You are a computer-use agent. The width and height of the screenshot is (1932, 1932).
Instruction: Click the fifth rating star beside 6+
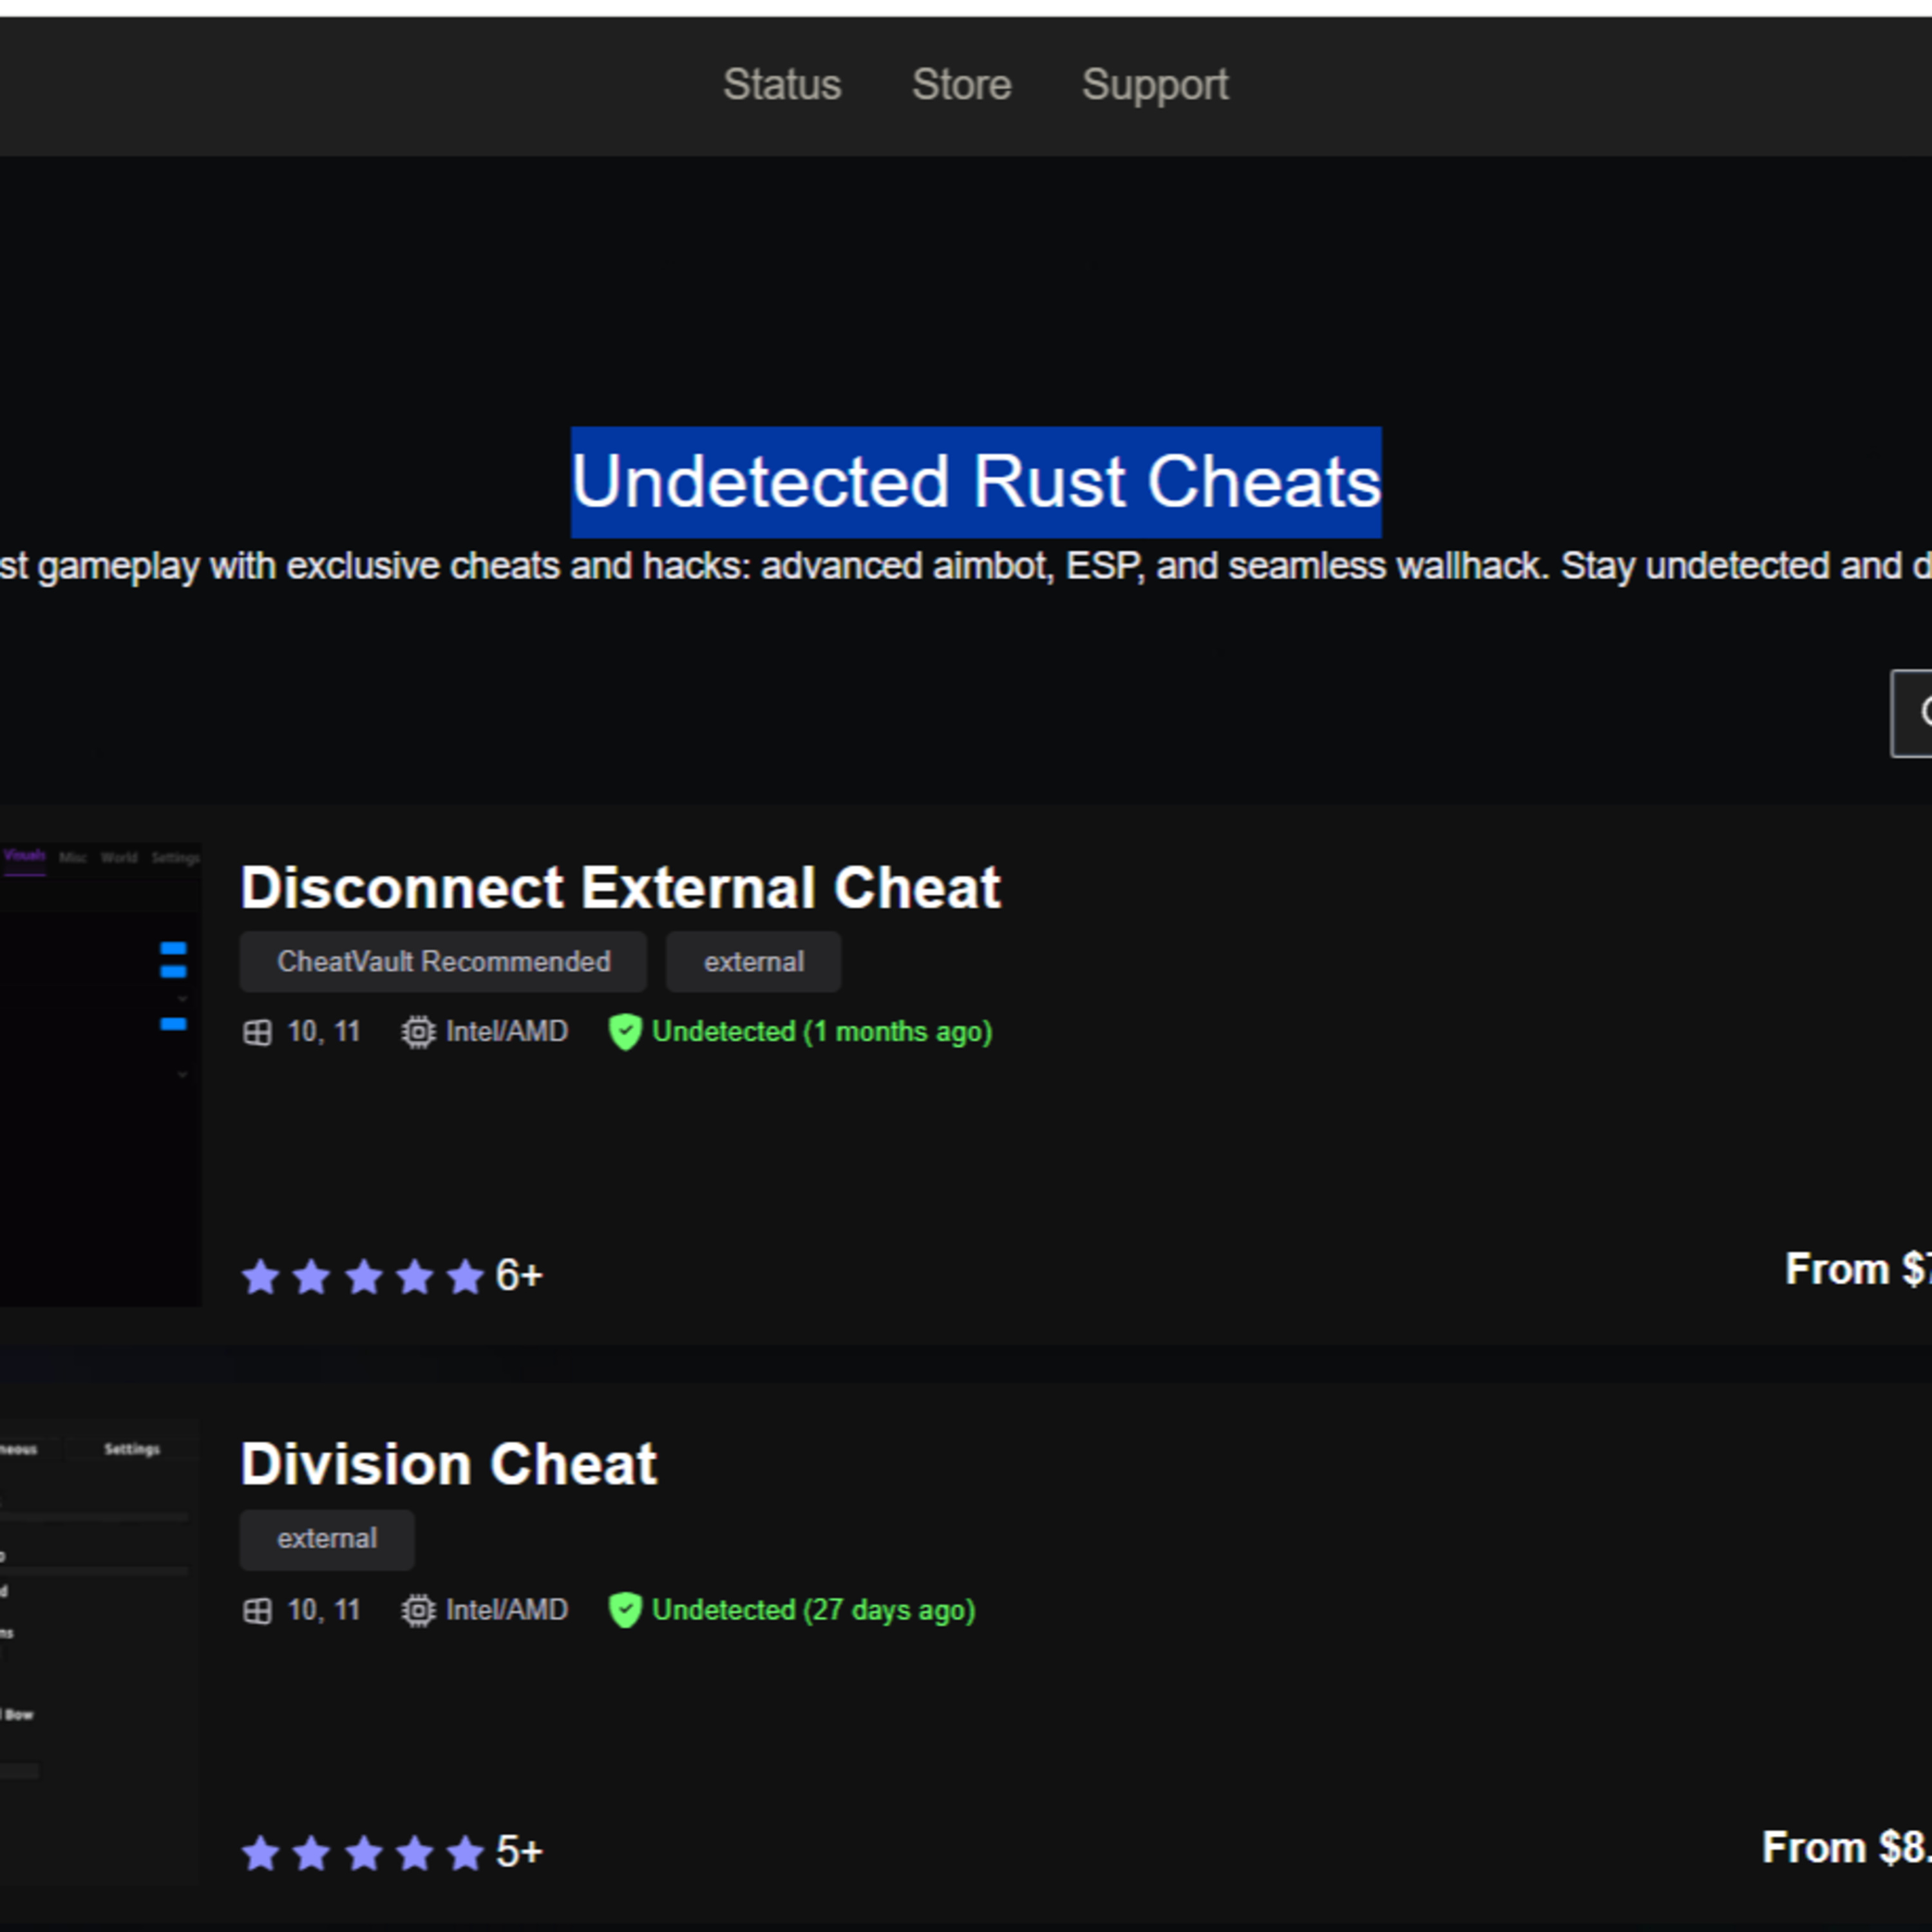[x=465, y=1277]
